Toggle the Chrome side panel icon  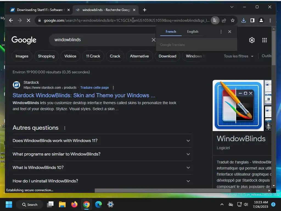[252, 20]
